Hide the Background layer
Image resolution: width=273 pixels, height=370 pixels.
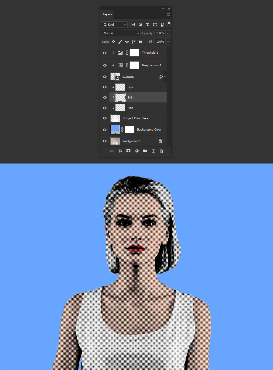tap(105, 141)
